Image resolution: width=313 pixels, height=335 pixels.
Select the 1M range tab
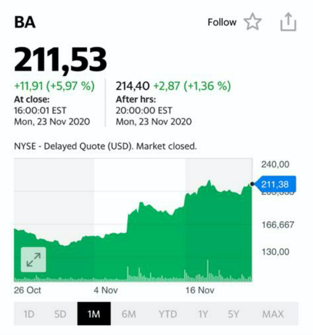coord(94,314)
